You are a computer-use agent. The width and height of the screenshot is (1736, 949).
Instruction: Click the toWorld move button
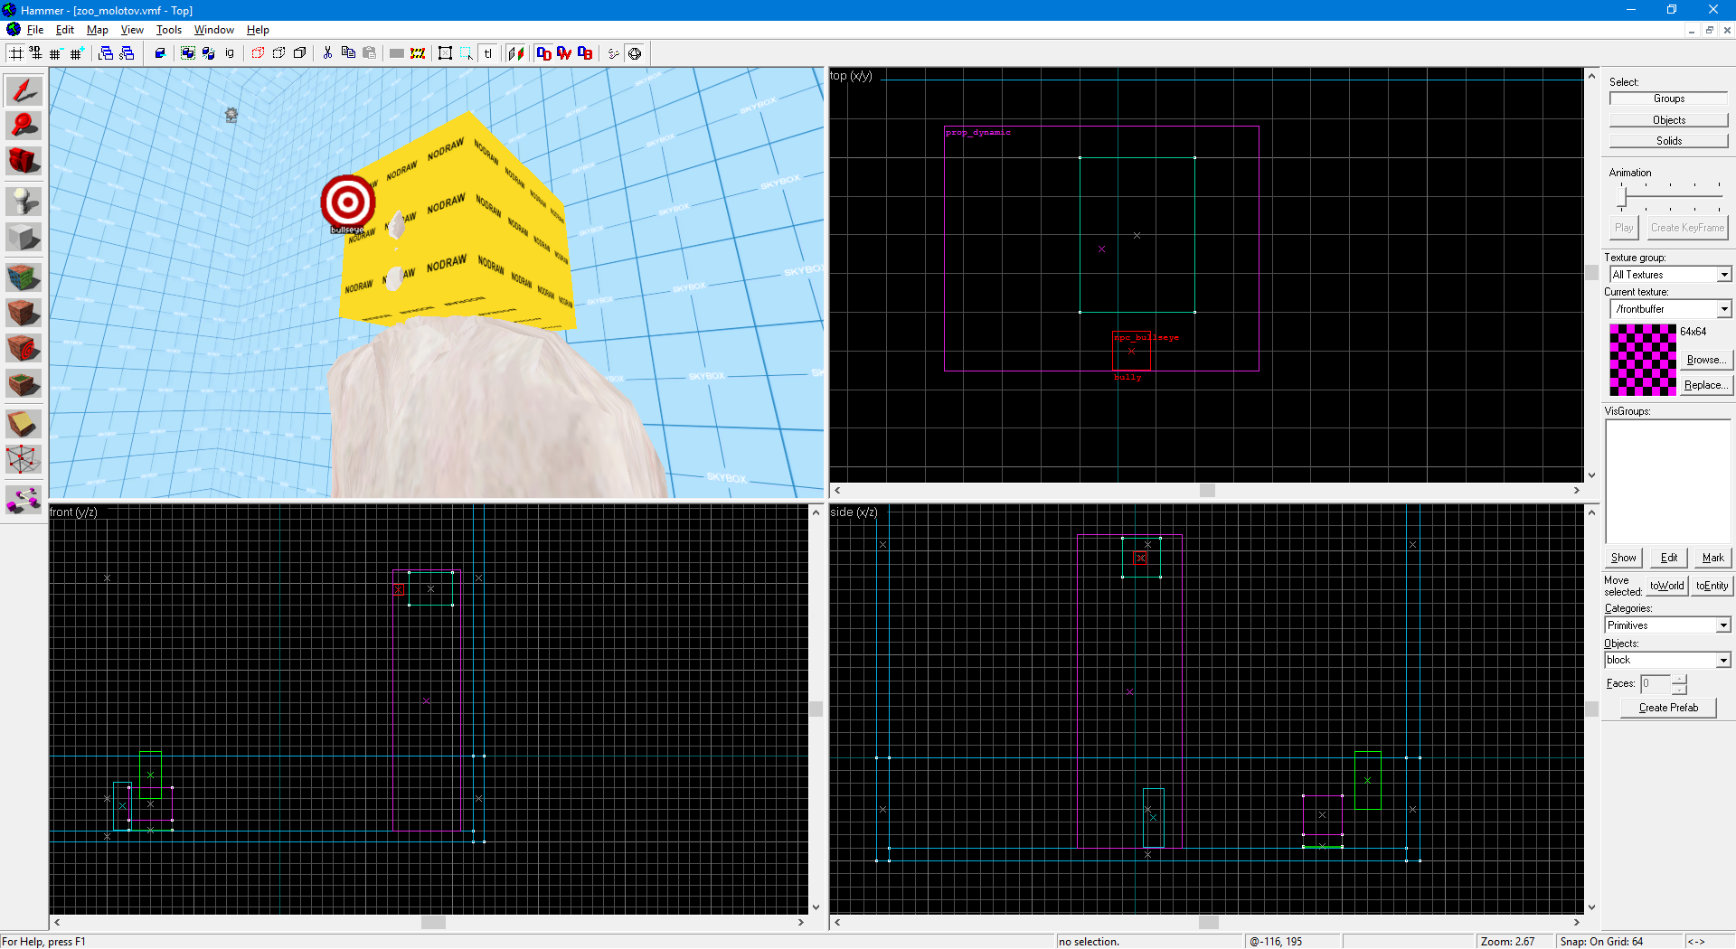(x=1666, y=586)
